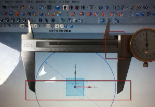Open the Window menu in the menu bar
Viewport: 155px width, 107px height.
point(52,2)
